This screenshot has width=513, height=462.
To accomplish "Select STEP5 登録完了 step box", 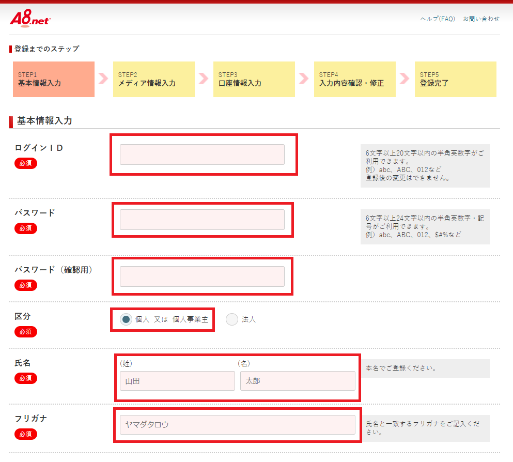I will click(x=456, y=79).
